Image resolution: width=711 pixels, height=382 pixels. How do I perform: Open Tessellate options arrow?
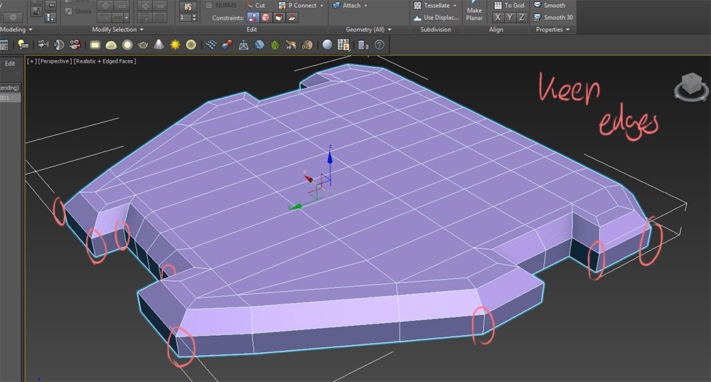click(455, 6)
